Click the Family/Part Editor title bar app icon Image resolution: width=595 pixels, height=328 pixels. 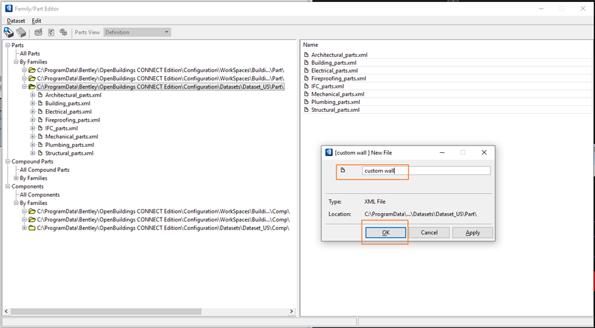tap(9, 9)
